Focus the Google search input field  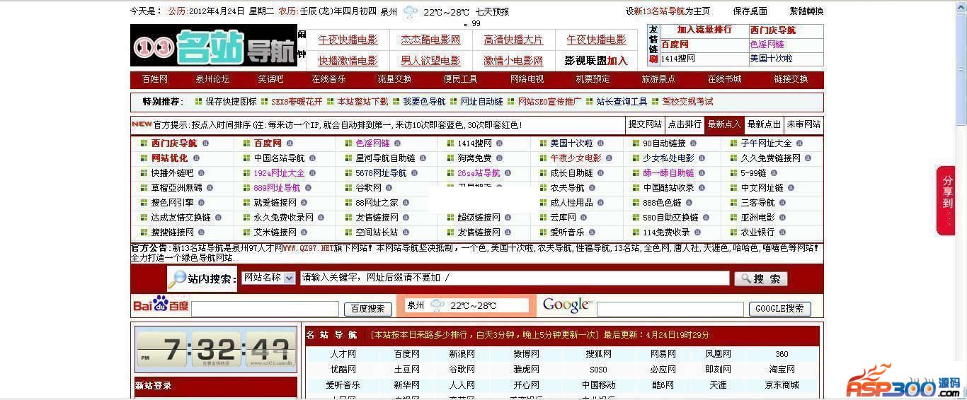point(670,309)
